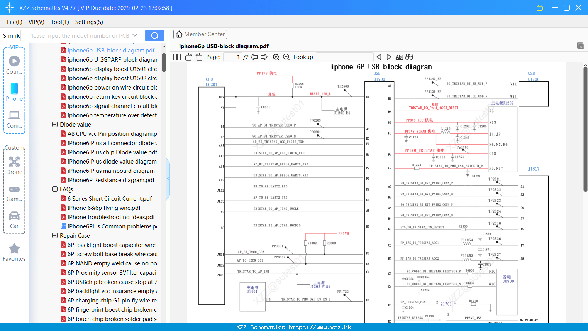This screenshot has width=588, height=331.
Task: Select the Phone category icon
Action: pos(14,92)
